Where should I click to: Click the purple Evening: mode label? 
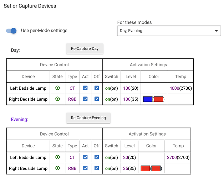20,120
